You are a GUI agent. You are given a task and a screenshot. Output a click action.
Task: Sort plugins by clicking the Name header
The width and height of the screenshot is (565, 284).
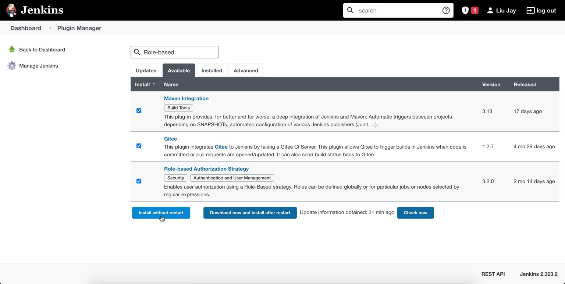[x=171, y=84]
